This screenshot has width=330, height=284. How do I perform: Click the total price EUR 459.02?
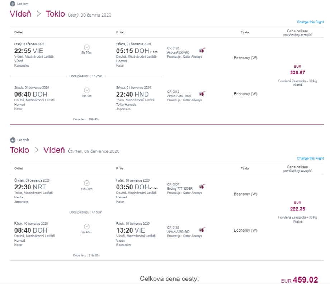305,279
